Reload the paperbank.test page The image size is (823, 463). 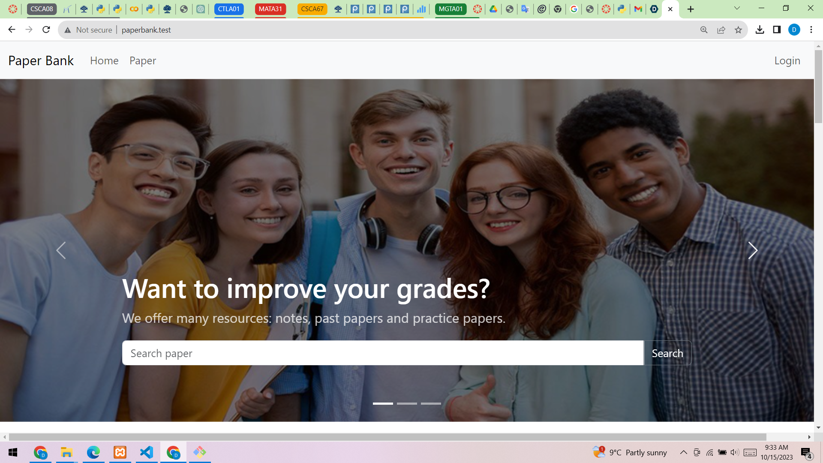pyautogui.click(x=46, y=30)
